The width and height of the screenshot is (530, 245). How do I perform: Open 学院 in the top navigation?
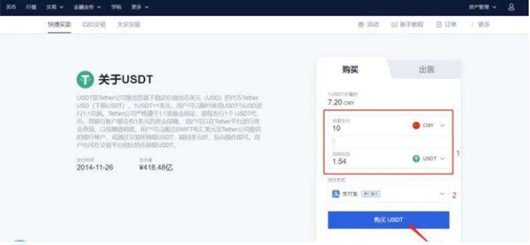pos(116,7)
